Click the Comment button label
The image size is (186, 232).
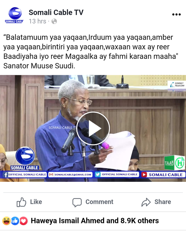[x=99, y=202]
